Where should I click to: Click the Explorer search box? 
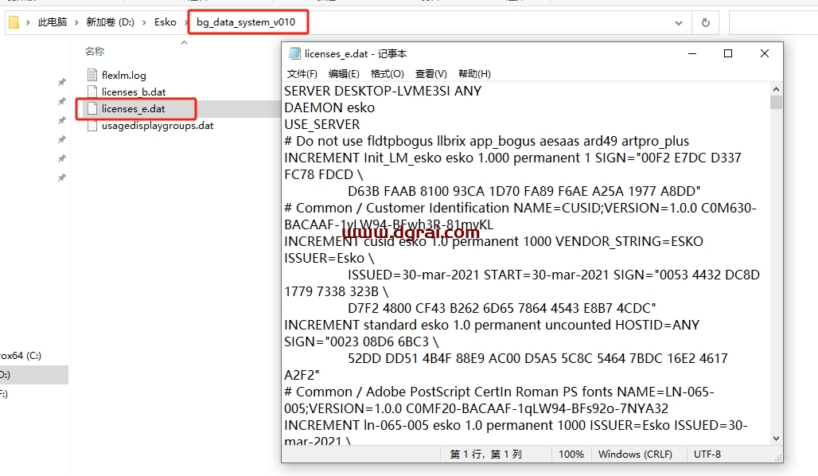coord(773,22)
